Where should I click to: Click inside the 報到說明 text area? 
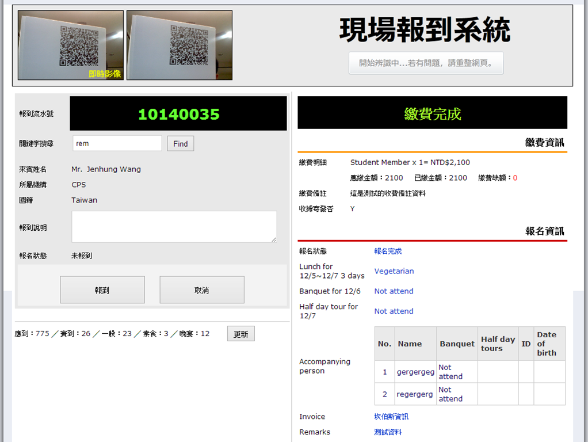coord(174,226)
